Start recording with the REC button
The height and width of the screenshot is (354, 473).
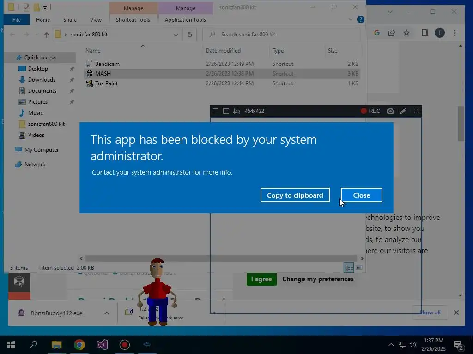pyautogui.click(x=371, y=111)
